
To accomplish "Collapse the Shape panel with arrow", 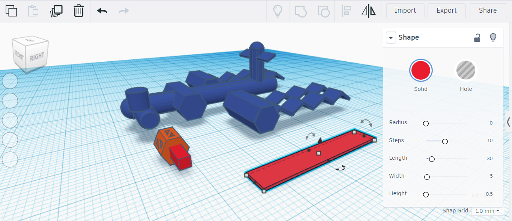I will pyautogui.click(x=391, y=37).
